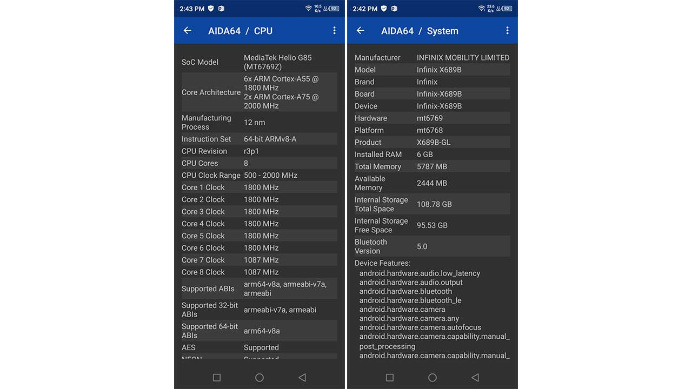The image size is (692, 389).
Task: Tap the Bluetooth Version row
Action: (x=432, y=246)
